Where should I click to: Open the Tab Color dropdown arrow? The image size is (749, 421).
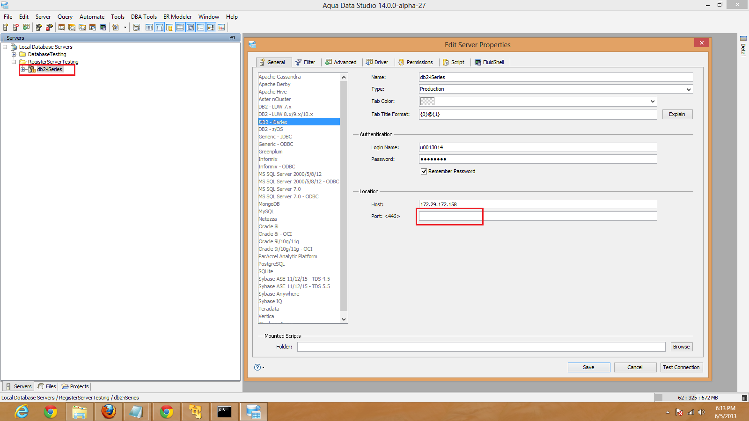653,102
